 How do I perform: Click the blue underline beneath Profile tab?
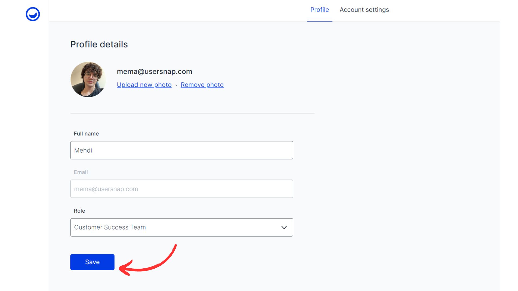pos(319,21)
